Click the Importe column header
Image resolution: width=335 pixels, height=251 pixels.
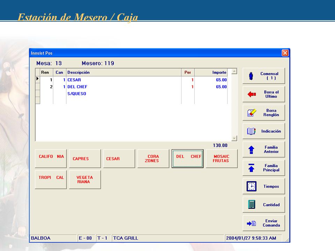pyautogui.click(x=211, y=73)
